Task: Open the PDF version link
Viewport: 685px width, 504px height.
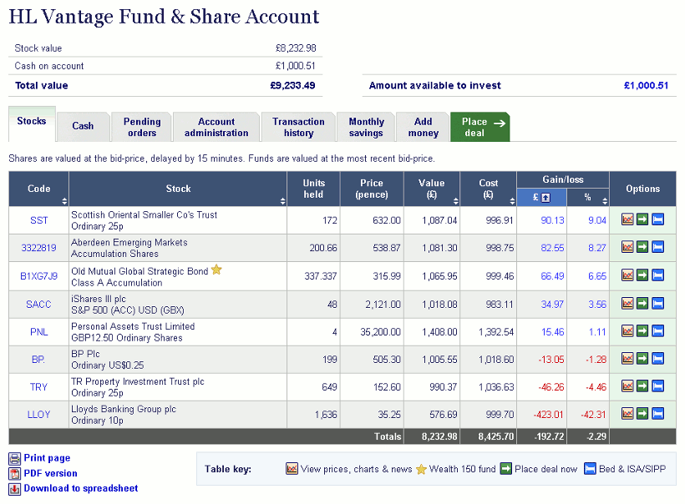Action: (x=51, y=473)
